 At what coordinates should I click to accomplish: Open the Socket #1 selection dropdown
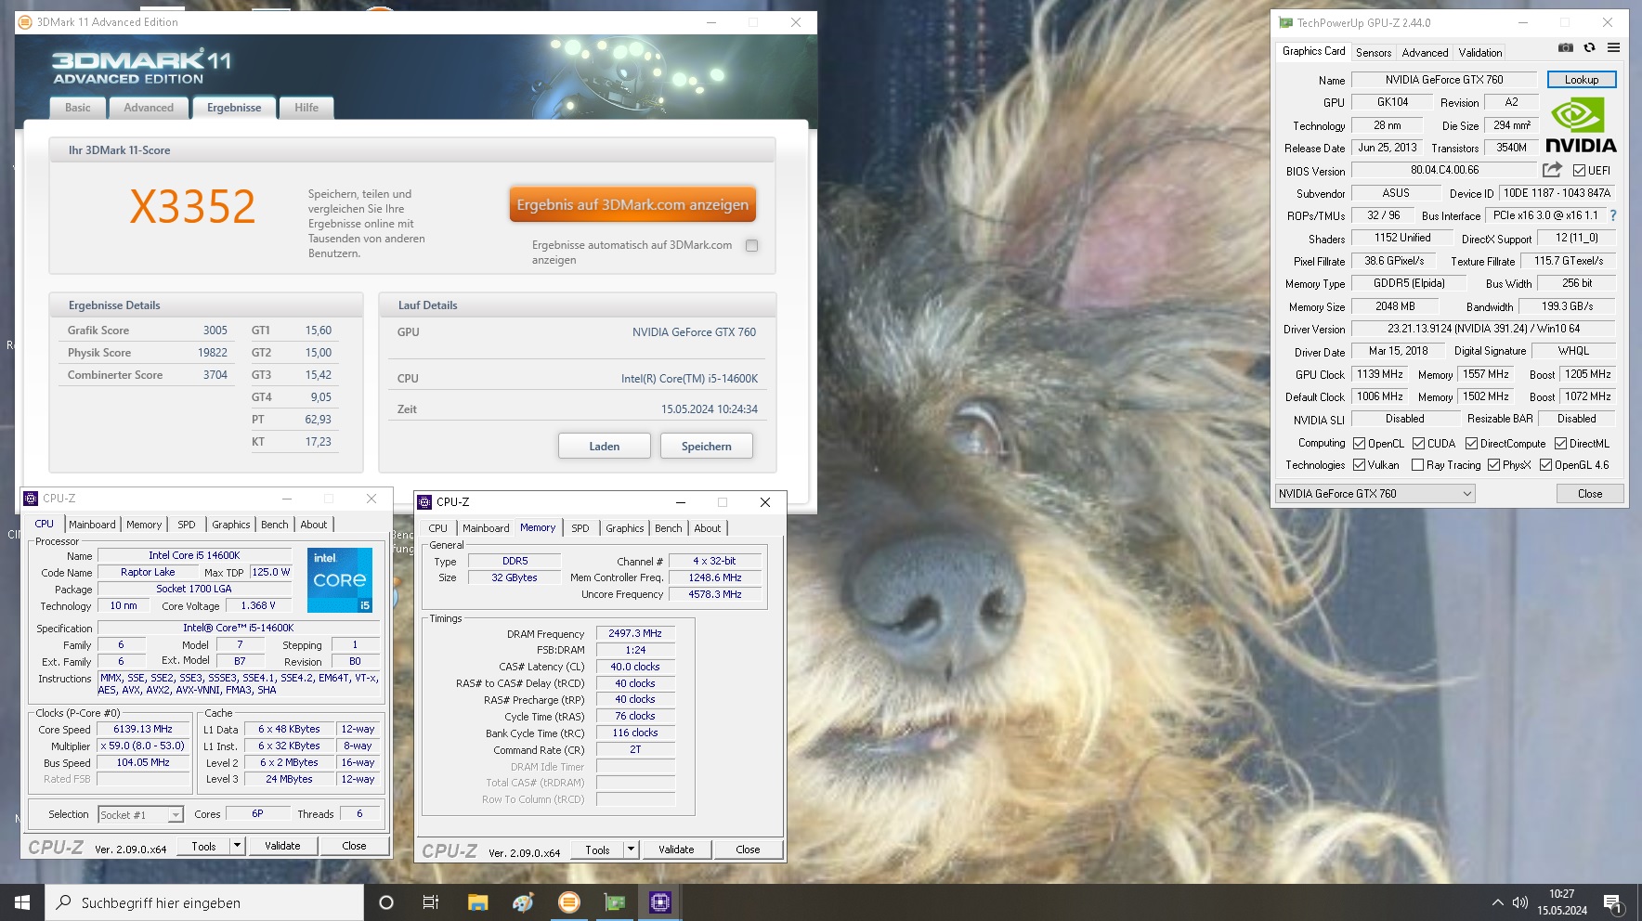[140, 815]
